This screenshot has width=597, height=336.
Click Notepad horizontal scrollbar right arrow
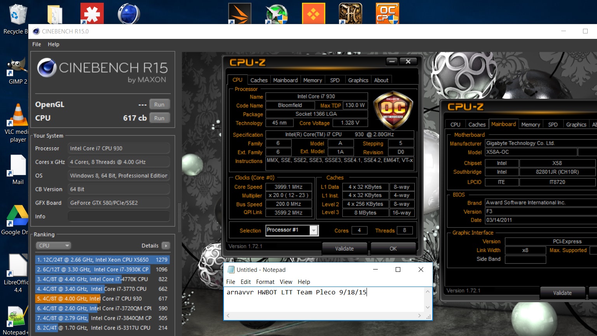[419, 316]
